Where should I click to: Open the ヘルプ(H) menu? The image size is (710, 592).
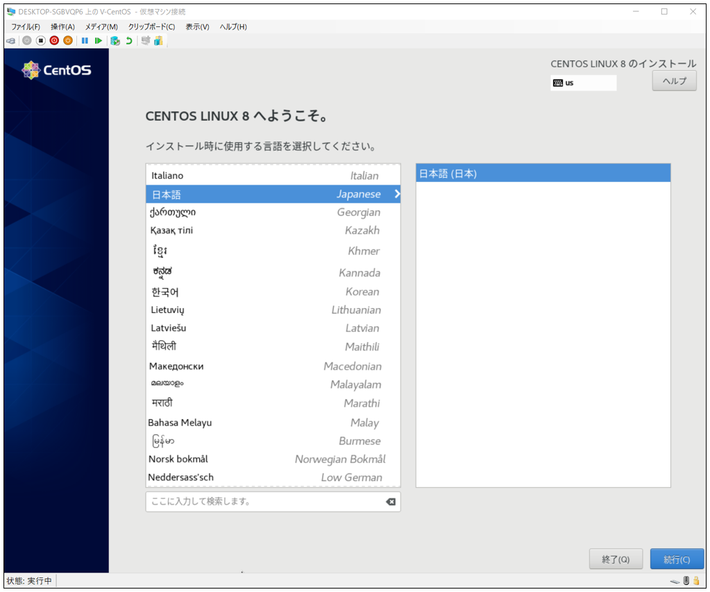click(x=233, y=27)
